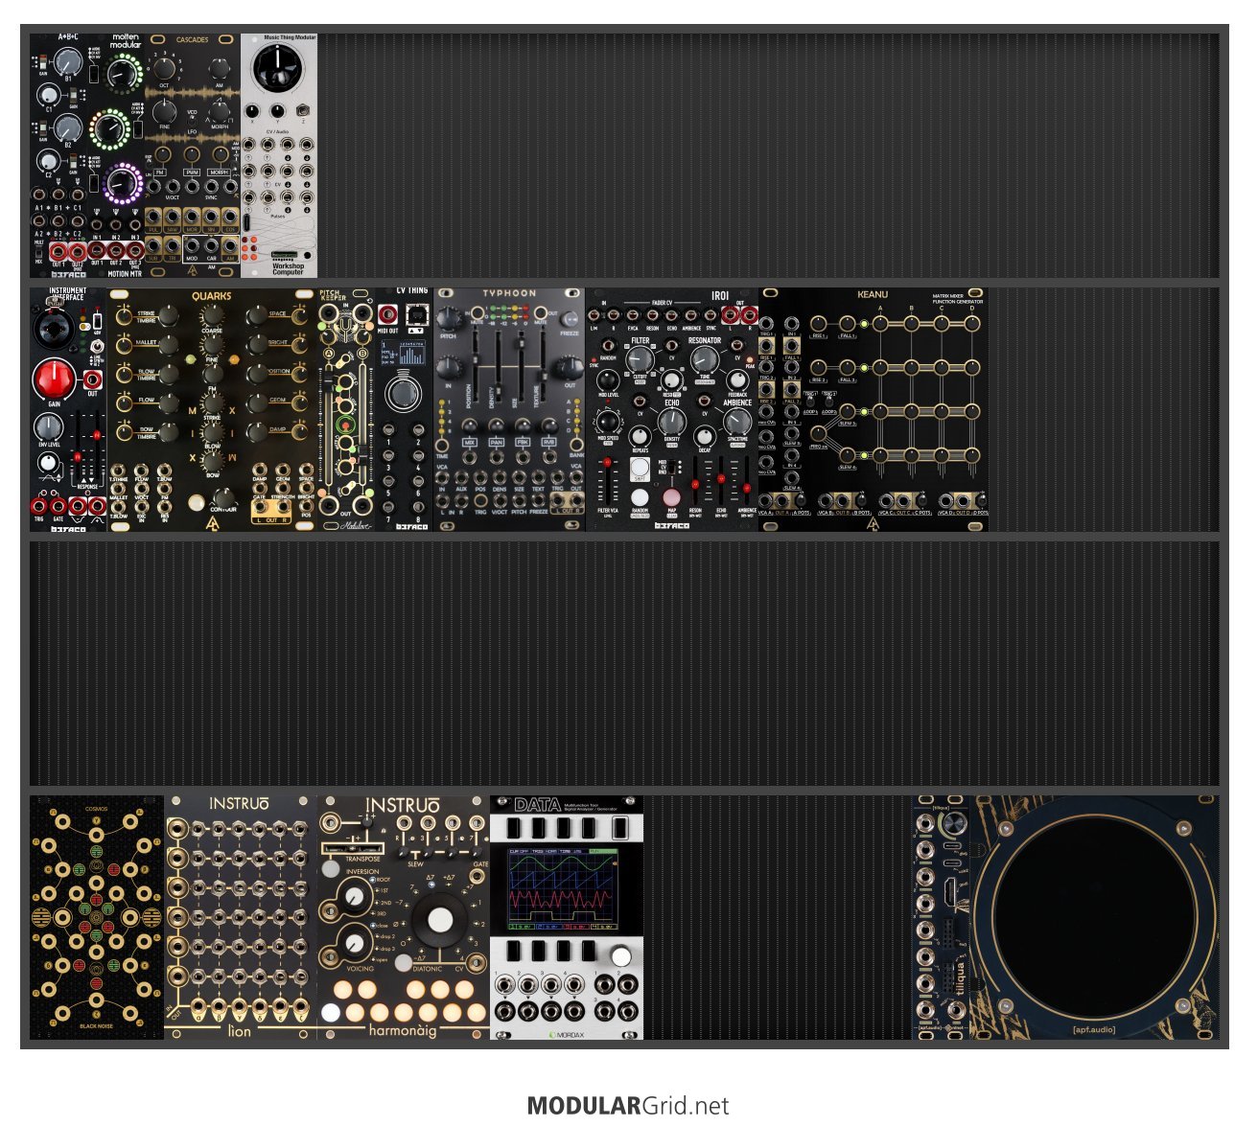Click the OCT knob on Cascades
Image resolution: width=1258 pixels, height=1126 pixels.
[x=165, y=69]
